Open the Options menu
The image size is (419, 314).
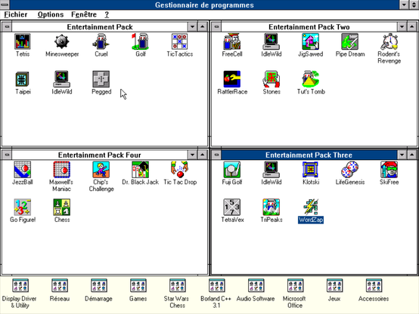pos(51,14)
